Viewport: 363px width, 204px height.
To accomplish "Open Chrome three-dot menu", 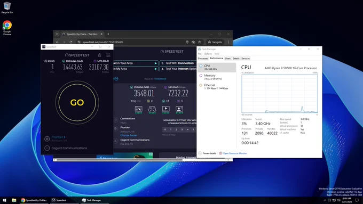I will click(228, 42).
